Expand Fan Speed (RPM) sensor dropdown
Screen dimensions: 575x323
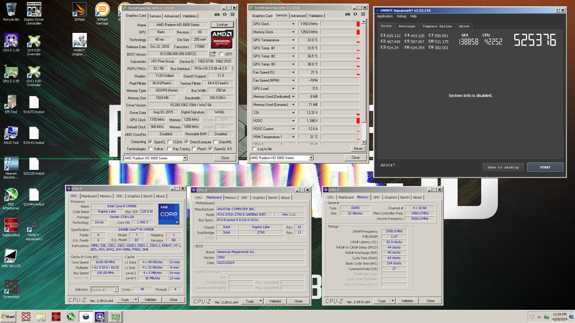(x=293, y=80)
